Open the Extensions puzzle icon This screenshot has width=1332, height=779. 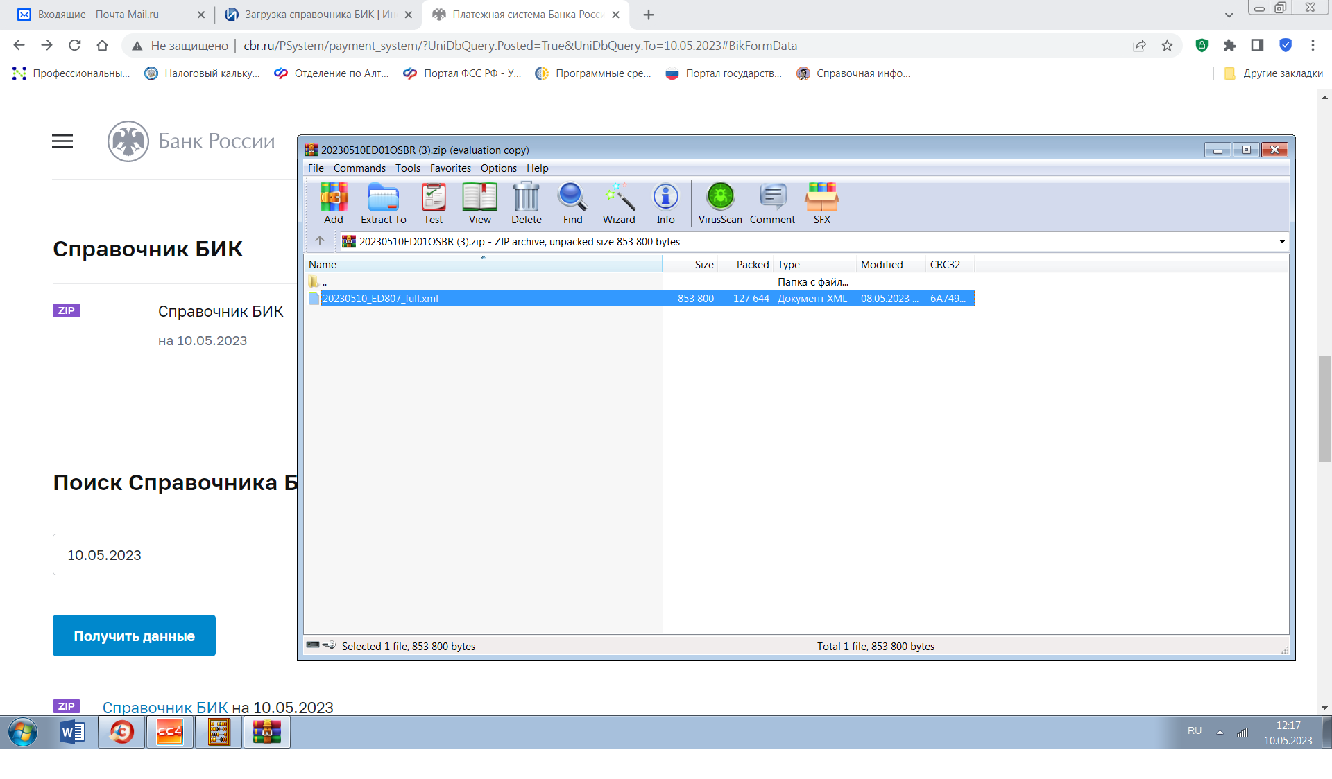click(1229, 45)
